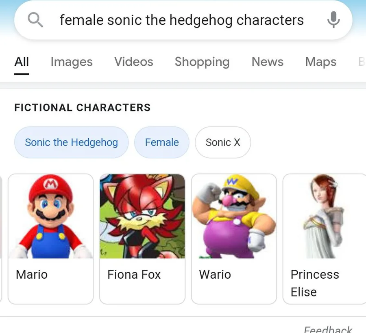Open the Fiona Fox character image
Viewport: 366px width, 333px height.
pyautogui.click(x=142, y=216)
